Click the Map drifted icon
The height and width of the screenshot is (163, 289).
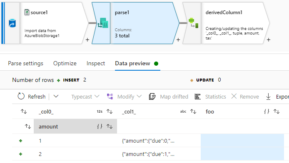click(152, 96)
